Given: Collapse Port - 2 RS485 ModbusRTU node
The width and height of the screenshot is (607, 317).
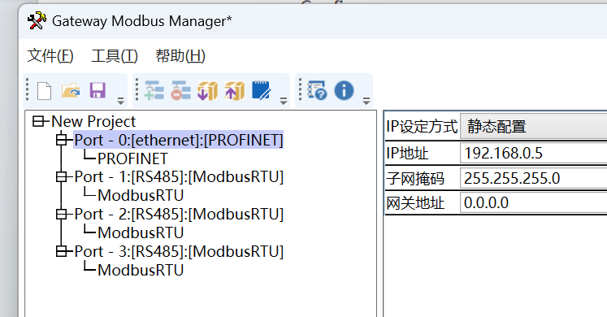Looking at the screenshot, I should click(62, 215).
